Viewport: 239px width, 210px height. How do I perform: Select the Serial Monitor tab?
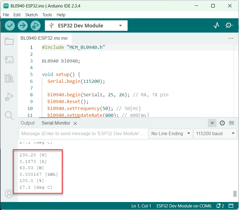click(56, 123)
